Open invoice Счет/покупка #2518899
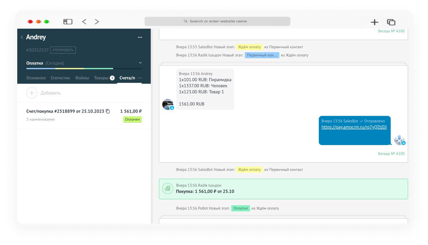This screenshot has width=428, height=245. point(65,111)
